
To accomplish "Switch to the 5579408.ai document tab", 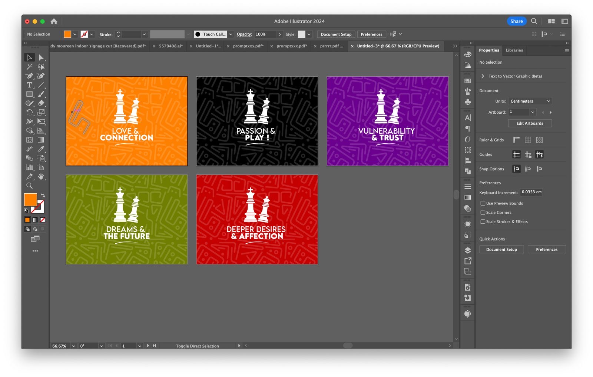I will click(x=171, y=46).
